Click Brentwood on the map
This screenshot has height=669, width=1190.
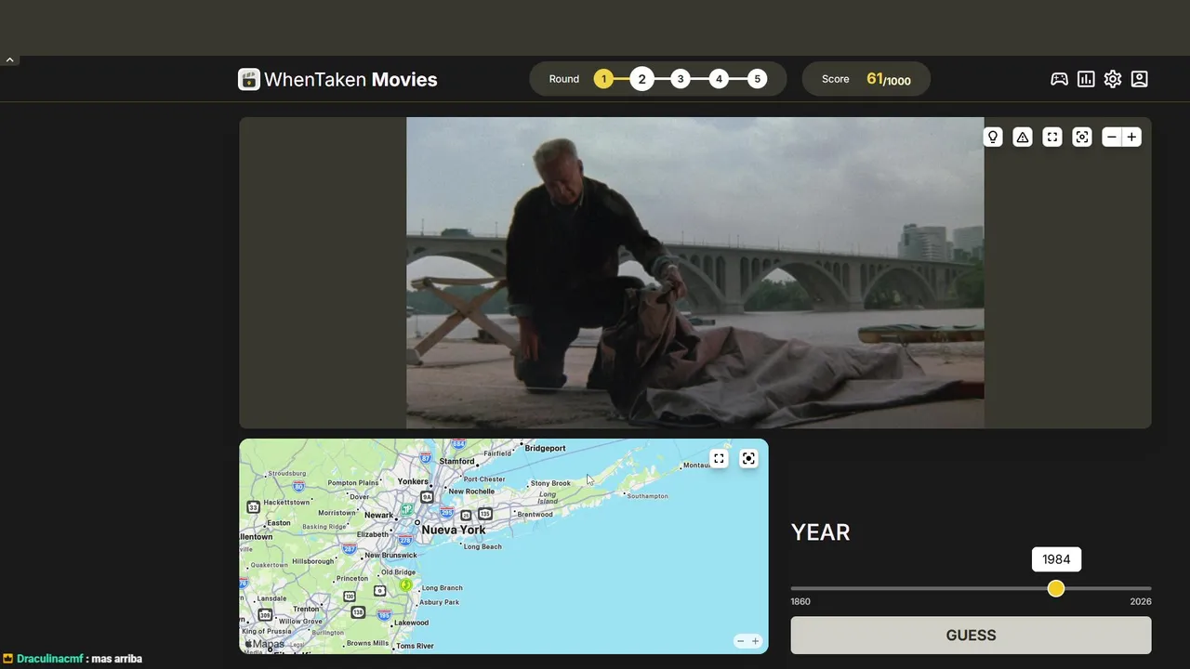(x=535, y=514)
